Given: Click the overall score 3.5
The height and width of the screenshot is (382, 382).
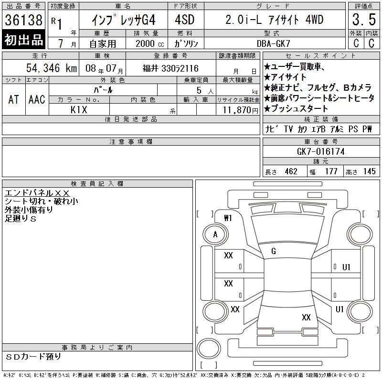Looking at the screenshot, I should click(364, 20).
